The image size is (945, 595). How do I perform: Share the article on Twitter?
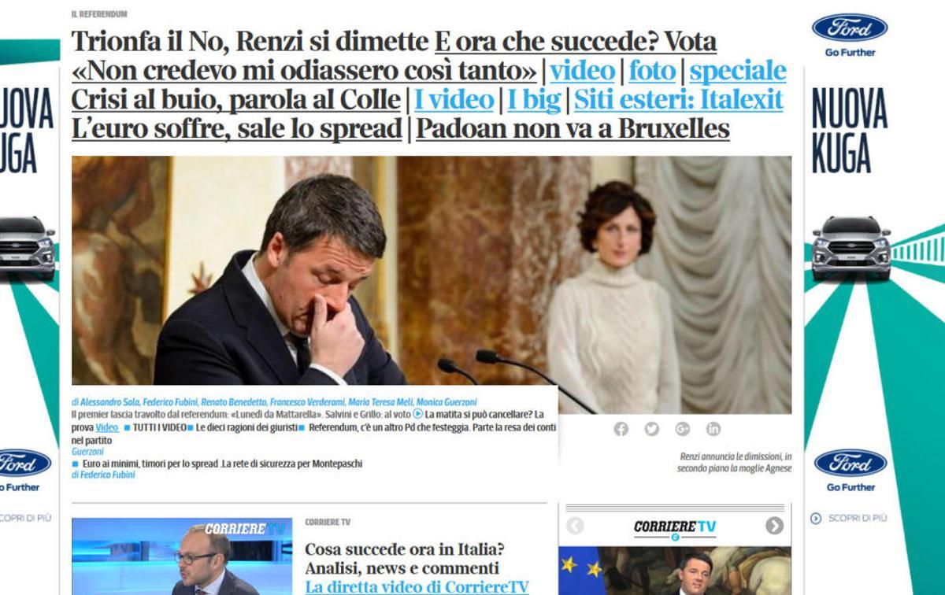[651, 429]
